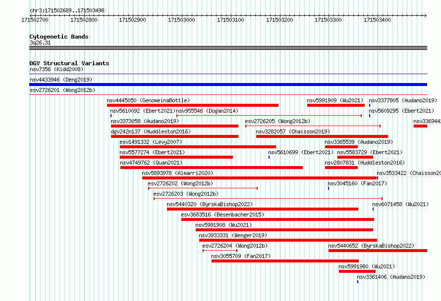Image resolution: width=441 pixels, height=301 pixels.
Task: Open nsv5991908 (Wu2021) variant
Action: tap(223, 225)
